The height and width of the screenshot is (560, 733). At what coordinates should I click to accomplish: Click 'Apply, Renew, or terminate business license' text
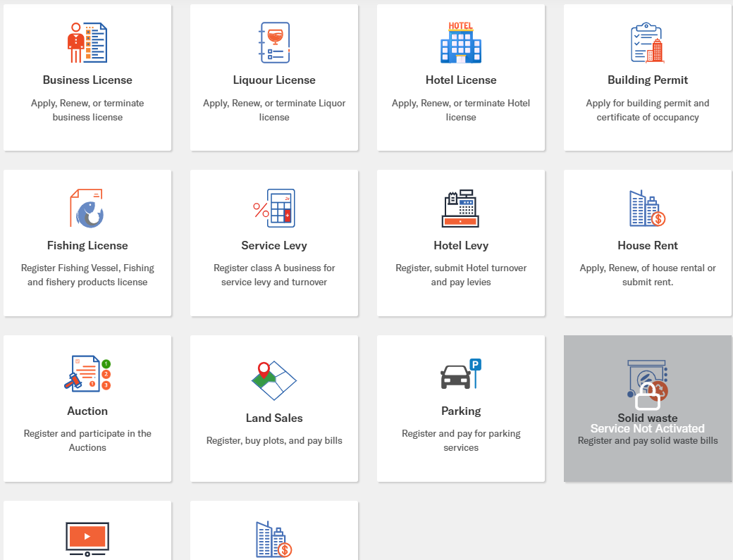tap(87, 110)
